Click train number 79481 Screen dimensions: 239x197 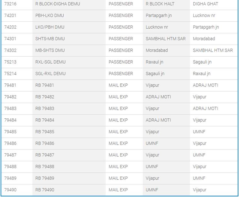tap(10, 85)
